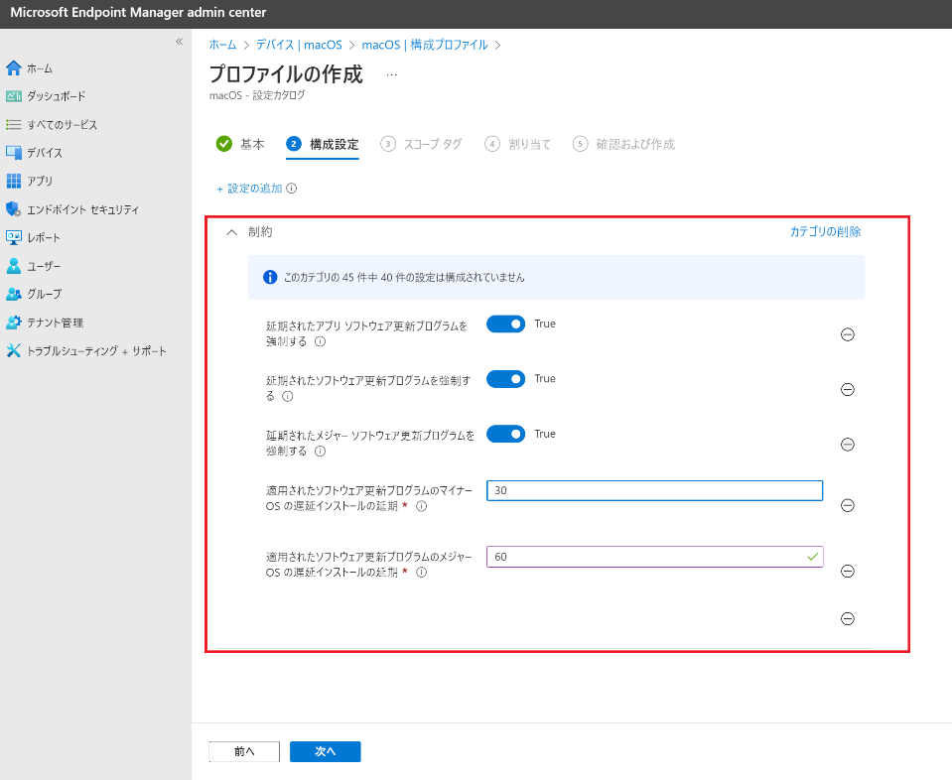Focus the major OS deferral field showing 60
This screenshot has height=780, width=952.
pos(654,557)
